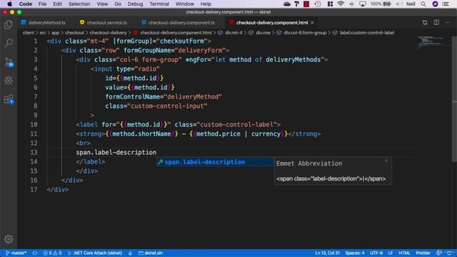Click the flame icon in status bar
Screen dimensions: 457x257
(x=130, y=253)
